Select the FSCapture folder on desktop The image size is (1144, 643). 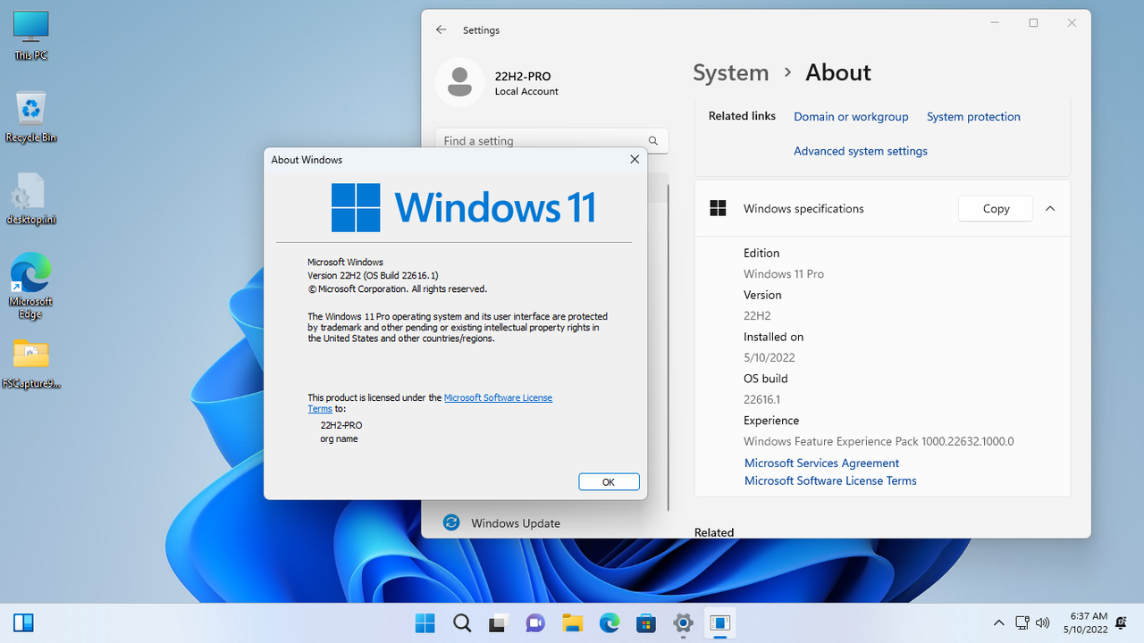point(30,364)
